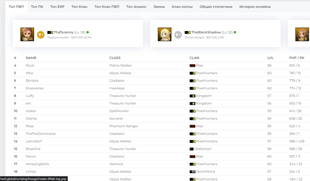310x181 pixels.
Task: Switch to the Топ ПК tab
Action: [x=37, y=7]
